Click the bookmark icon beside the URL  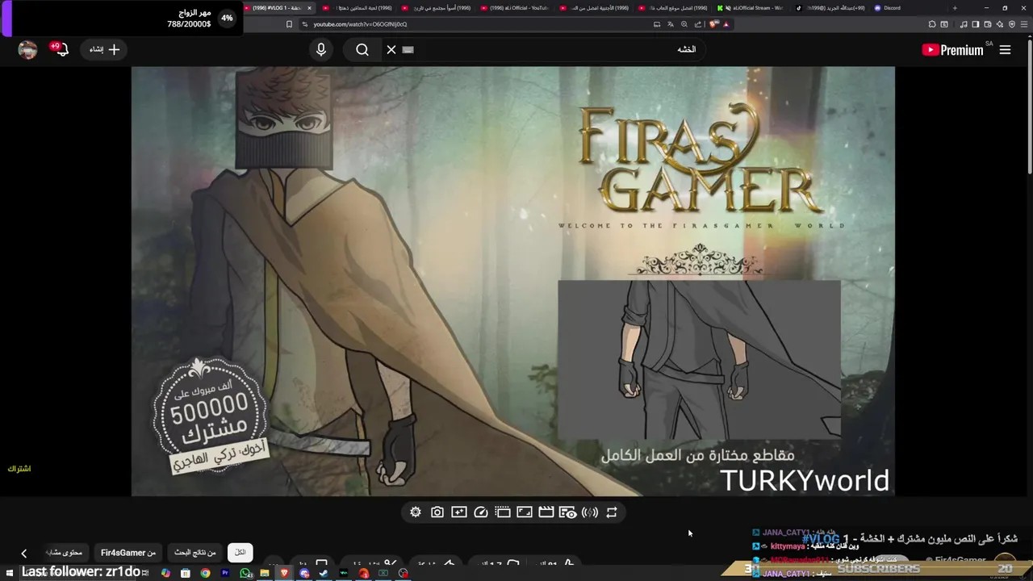click(x=289, y=24)
